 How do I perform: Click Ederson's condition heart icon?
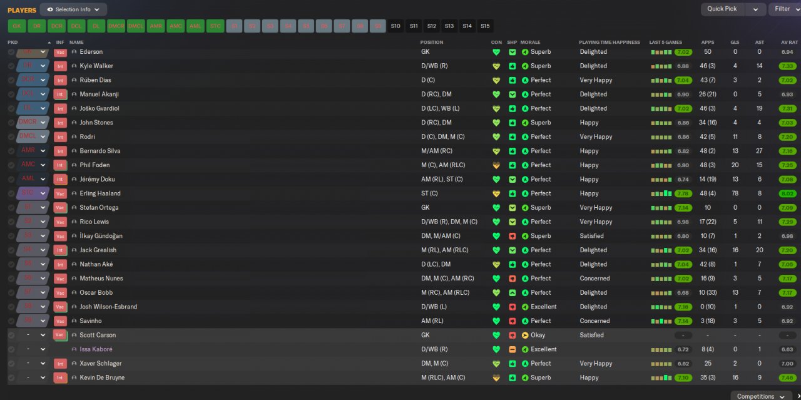point(496,52)
